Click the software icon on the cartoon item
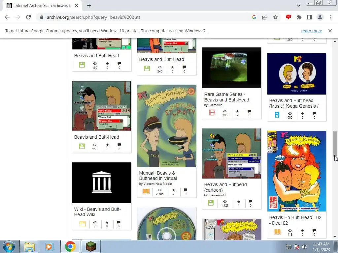The image size is (338, 253). pos(211,203)
